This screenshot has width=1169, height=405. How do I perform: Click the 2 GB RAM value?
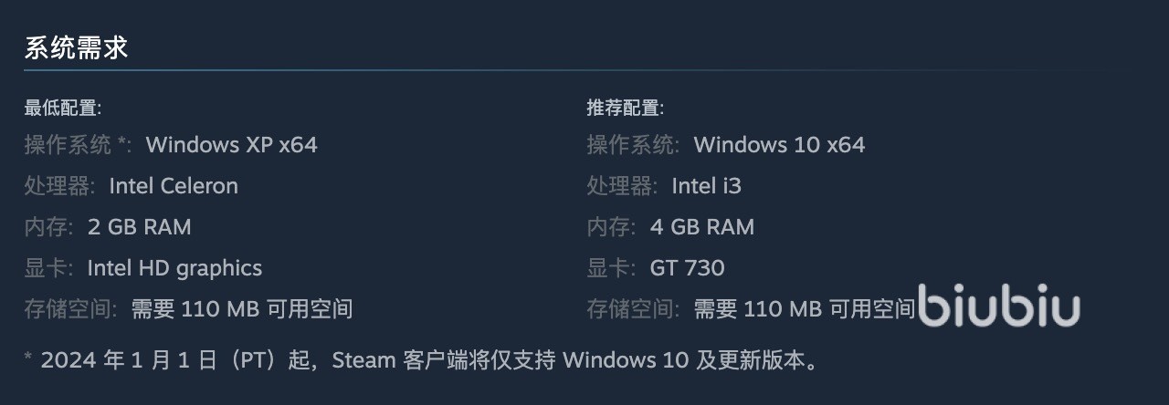(x=139, y=227)
